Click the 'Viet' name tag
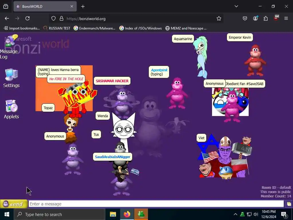This screenshot has height=220, width=293. [x=201, y=138]
